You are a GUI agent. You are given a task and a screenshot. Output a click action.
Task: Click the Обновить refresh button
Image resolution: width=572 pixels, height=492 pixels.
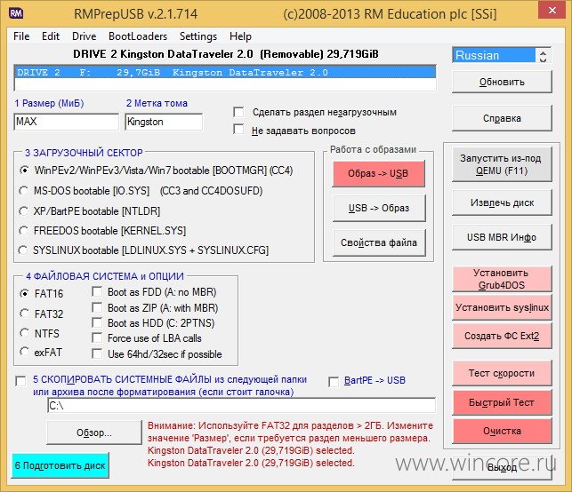pos(502,82)
